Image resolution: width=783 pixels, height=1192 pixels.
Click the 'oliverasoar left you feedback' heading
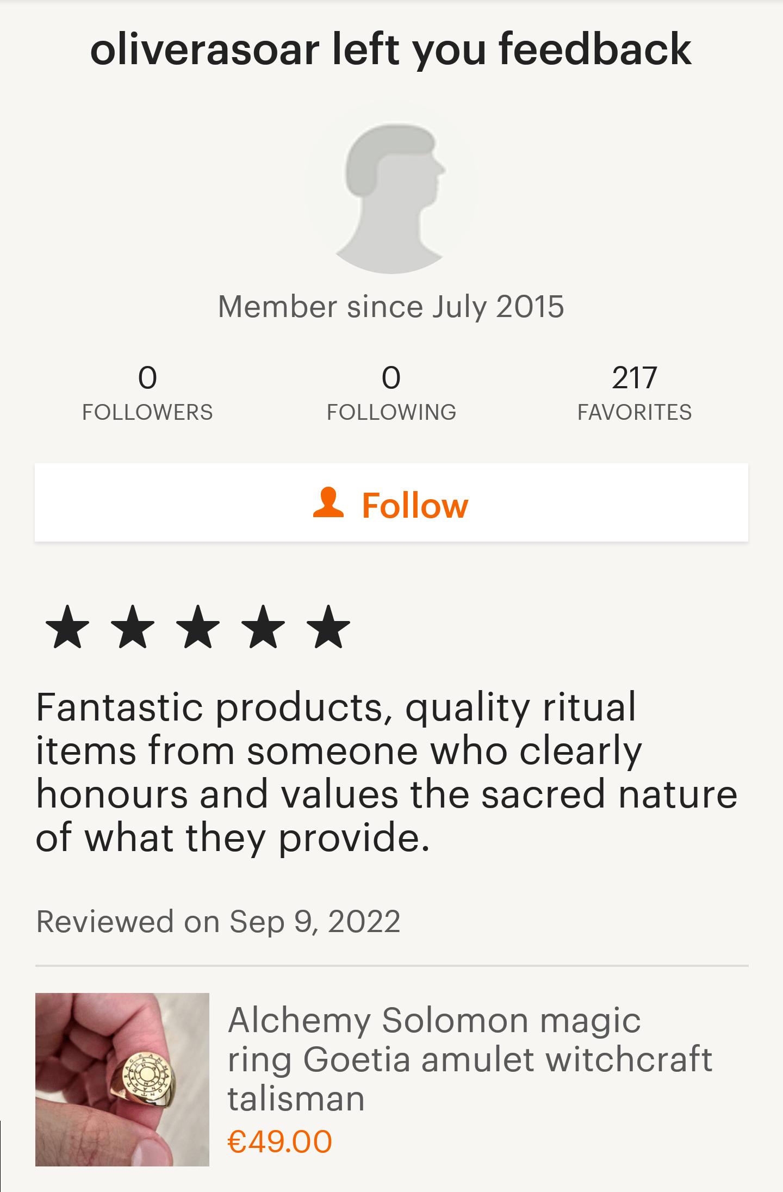pyautogui.click(x=391, y=49)
